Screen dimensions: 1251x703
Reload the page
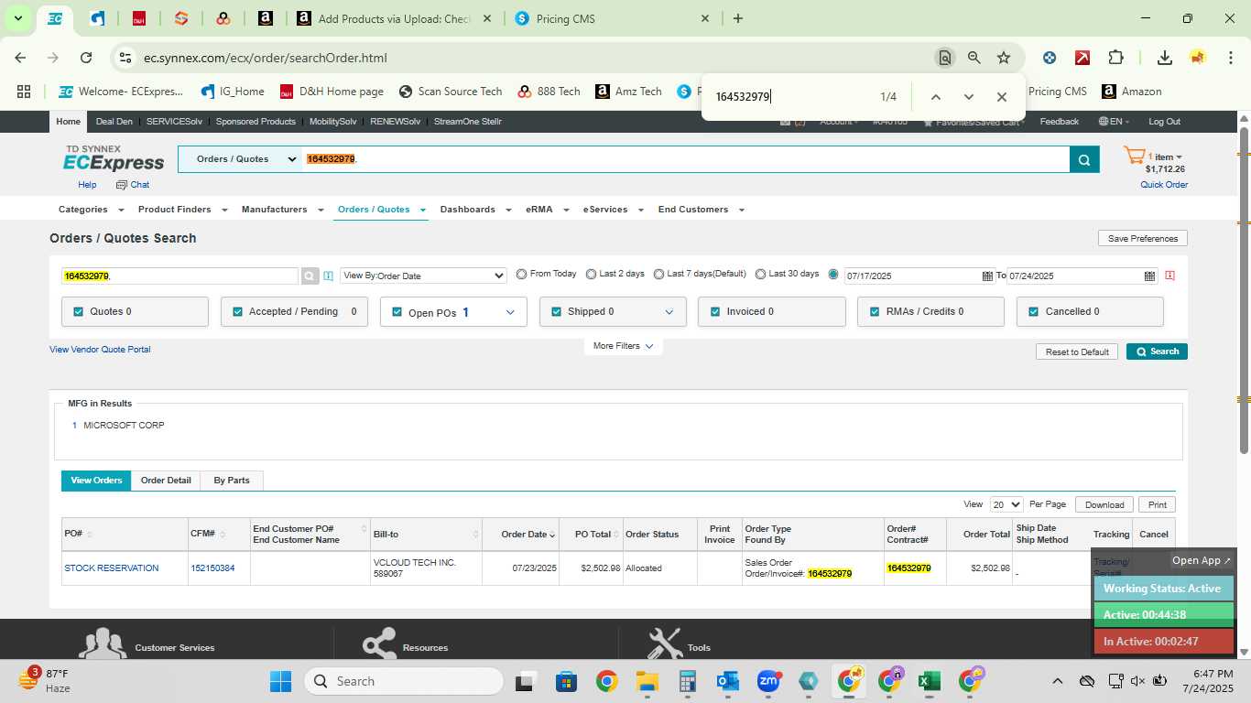[x=86, y=58]
